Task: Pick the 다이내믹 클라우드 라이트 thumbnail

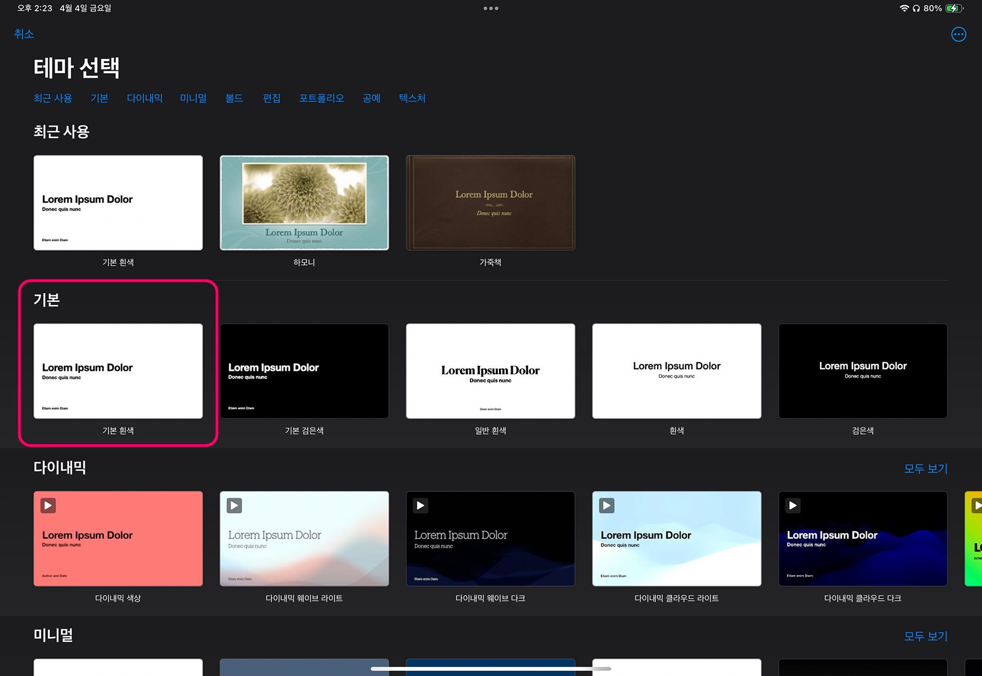Action: [x=677, y=539]
